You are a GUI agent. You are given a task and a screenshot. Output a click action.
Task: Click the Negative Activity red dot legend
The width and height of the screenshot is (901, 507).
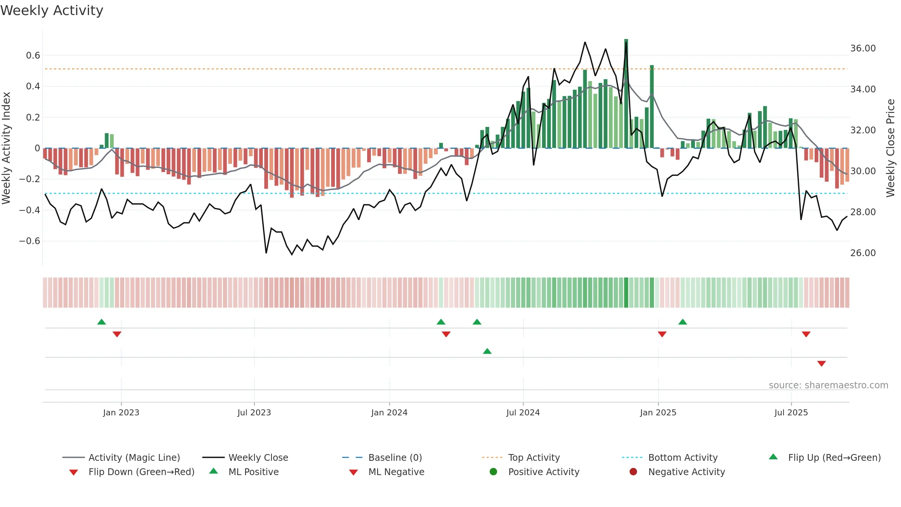tap(633, 472)
